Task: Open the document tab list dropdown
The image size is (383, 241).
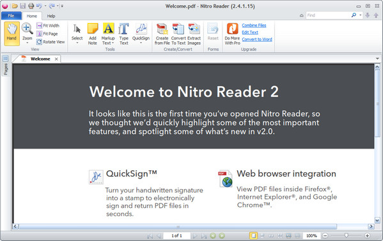Action: tap(377, 59)
